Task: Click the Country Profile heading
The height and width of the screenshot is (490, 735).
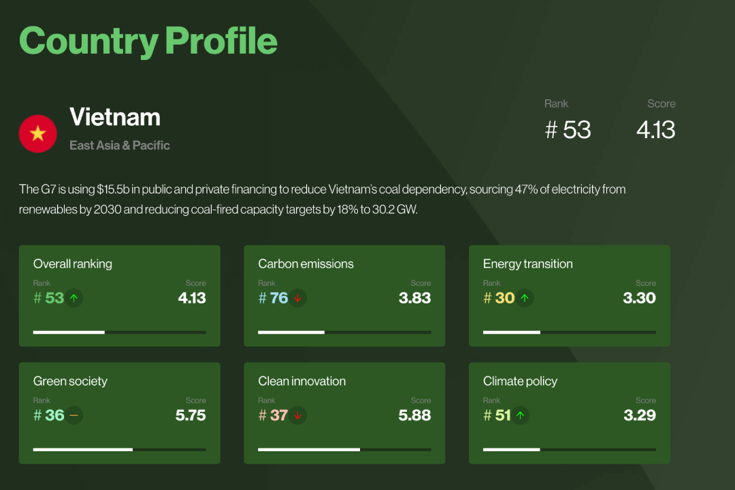Action: (x=148, y=42)
